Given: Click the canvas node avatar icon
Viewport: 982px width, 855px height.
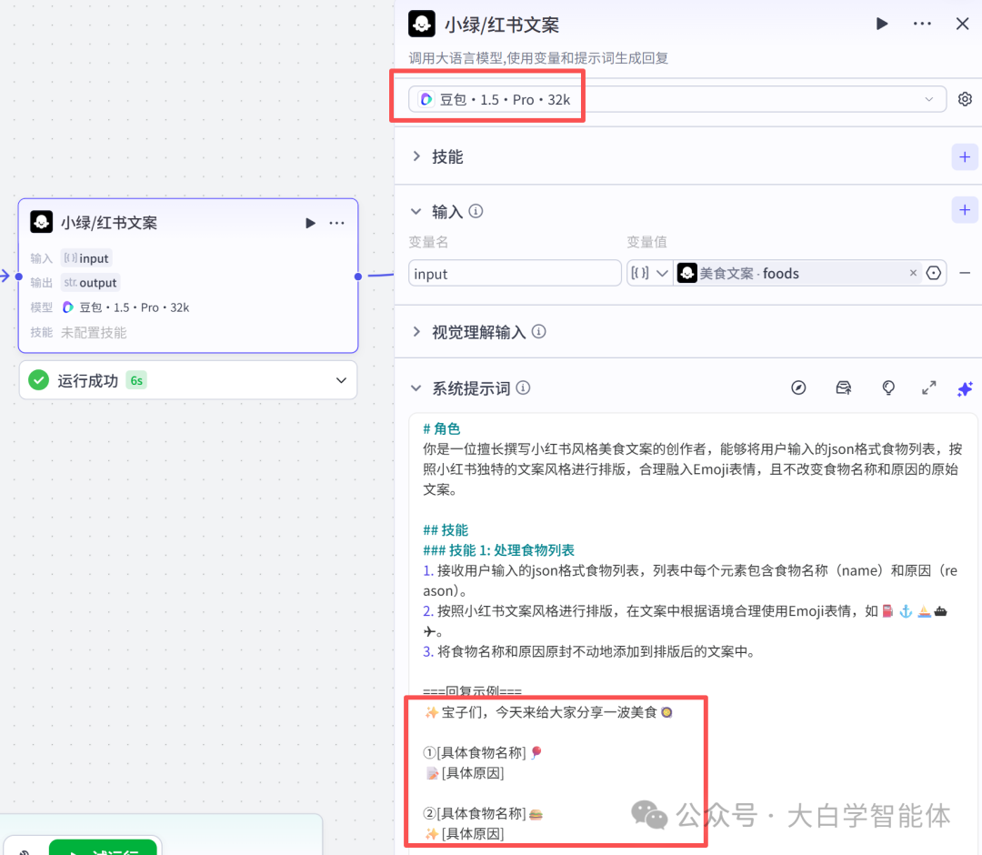Looking at the screenshot, I should 41,222.
